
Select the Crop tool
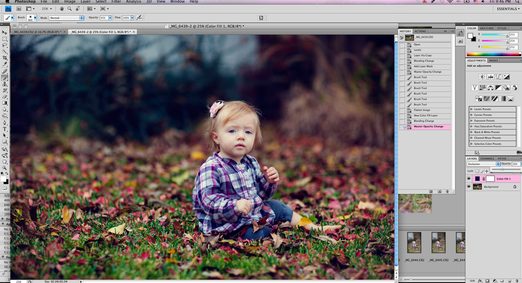pyautogui.click(x=5, y=58)
